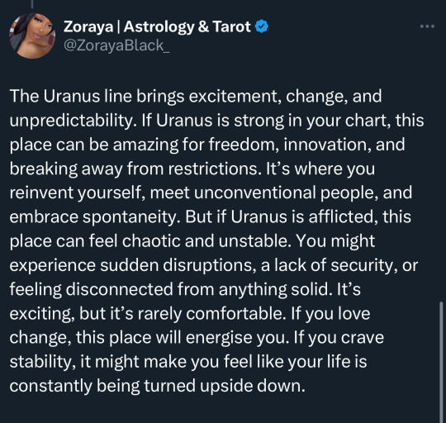This screenshot has width=446, height=423.
Task: Click the 'embrace spontaneity' text
Action: [95, 217]
